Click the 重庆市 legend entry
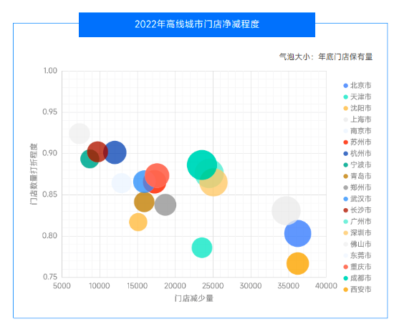 coord(357,267)
